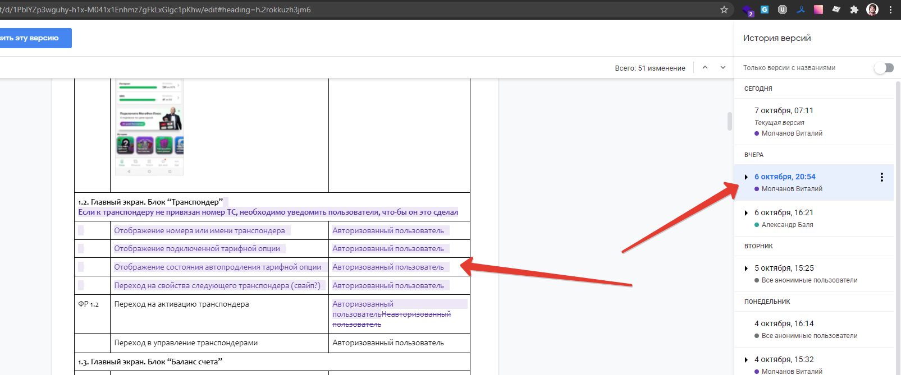Image resolution: width=901 pixels, height=375 pixels.
Task: Open the Chrome profile avatar
Action: click(872, 10)
